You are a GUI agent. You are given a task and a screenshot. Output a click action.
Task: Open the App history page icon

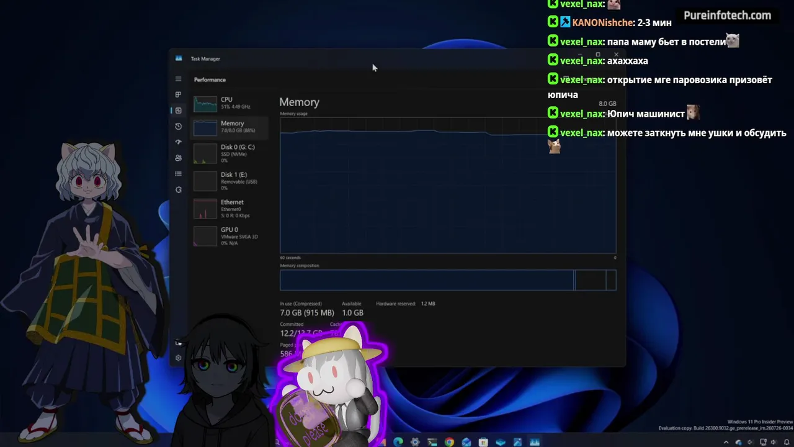[x=178, y=126]
